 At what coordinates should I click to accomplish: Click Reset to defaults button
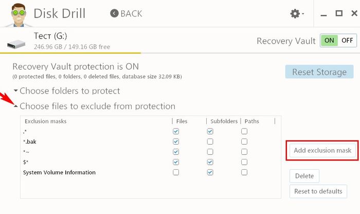[x=318, y=191]
